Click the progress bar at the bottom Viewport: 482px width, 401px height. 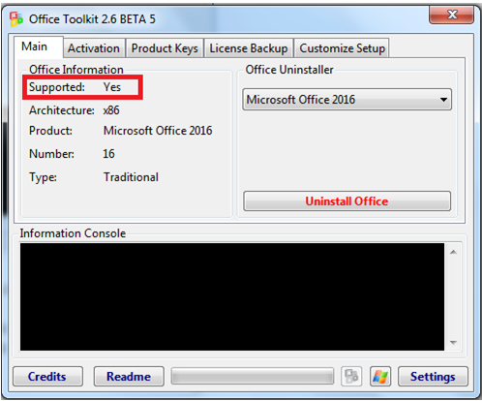[253, 376]
